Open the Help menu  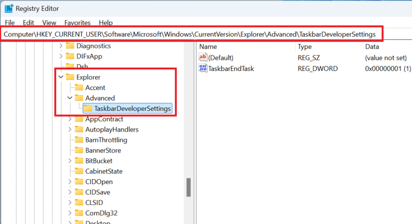pyautogui.click(x=106, y=23)
